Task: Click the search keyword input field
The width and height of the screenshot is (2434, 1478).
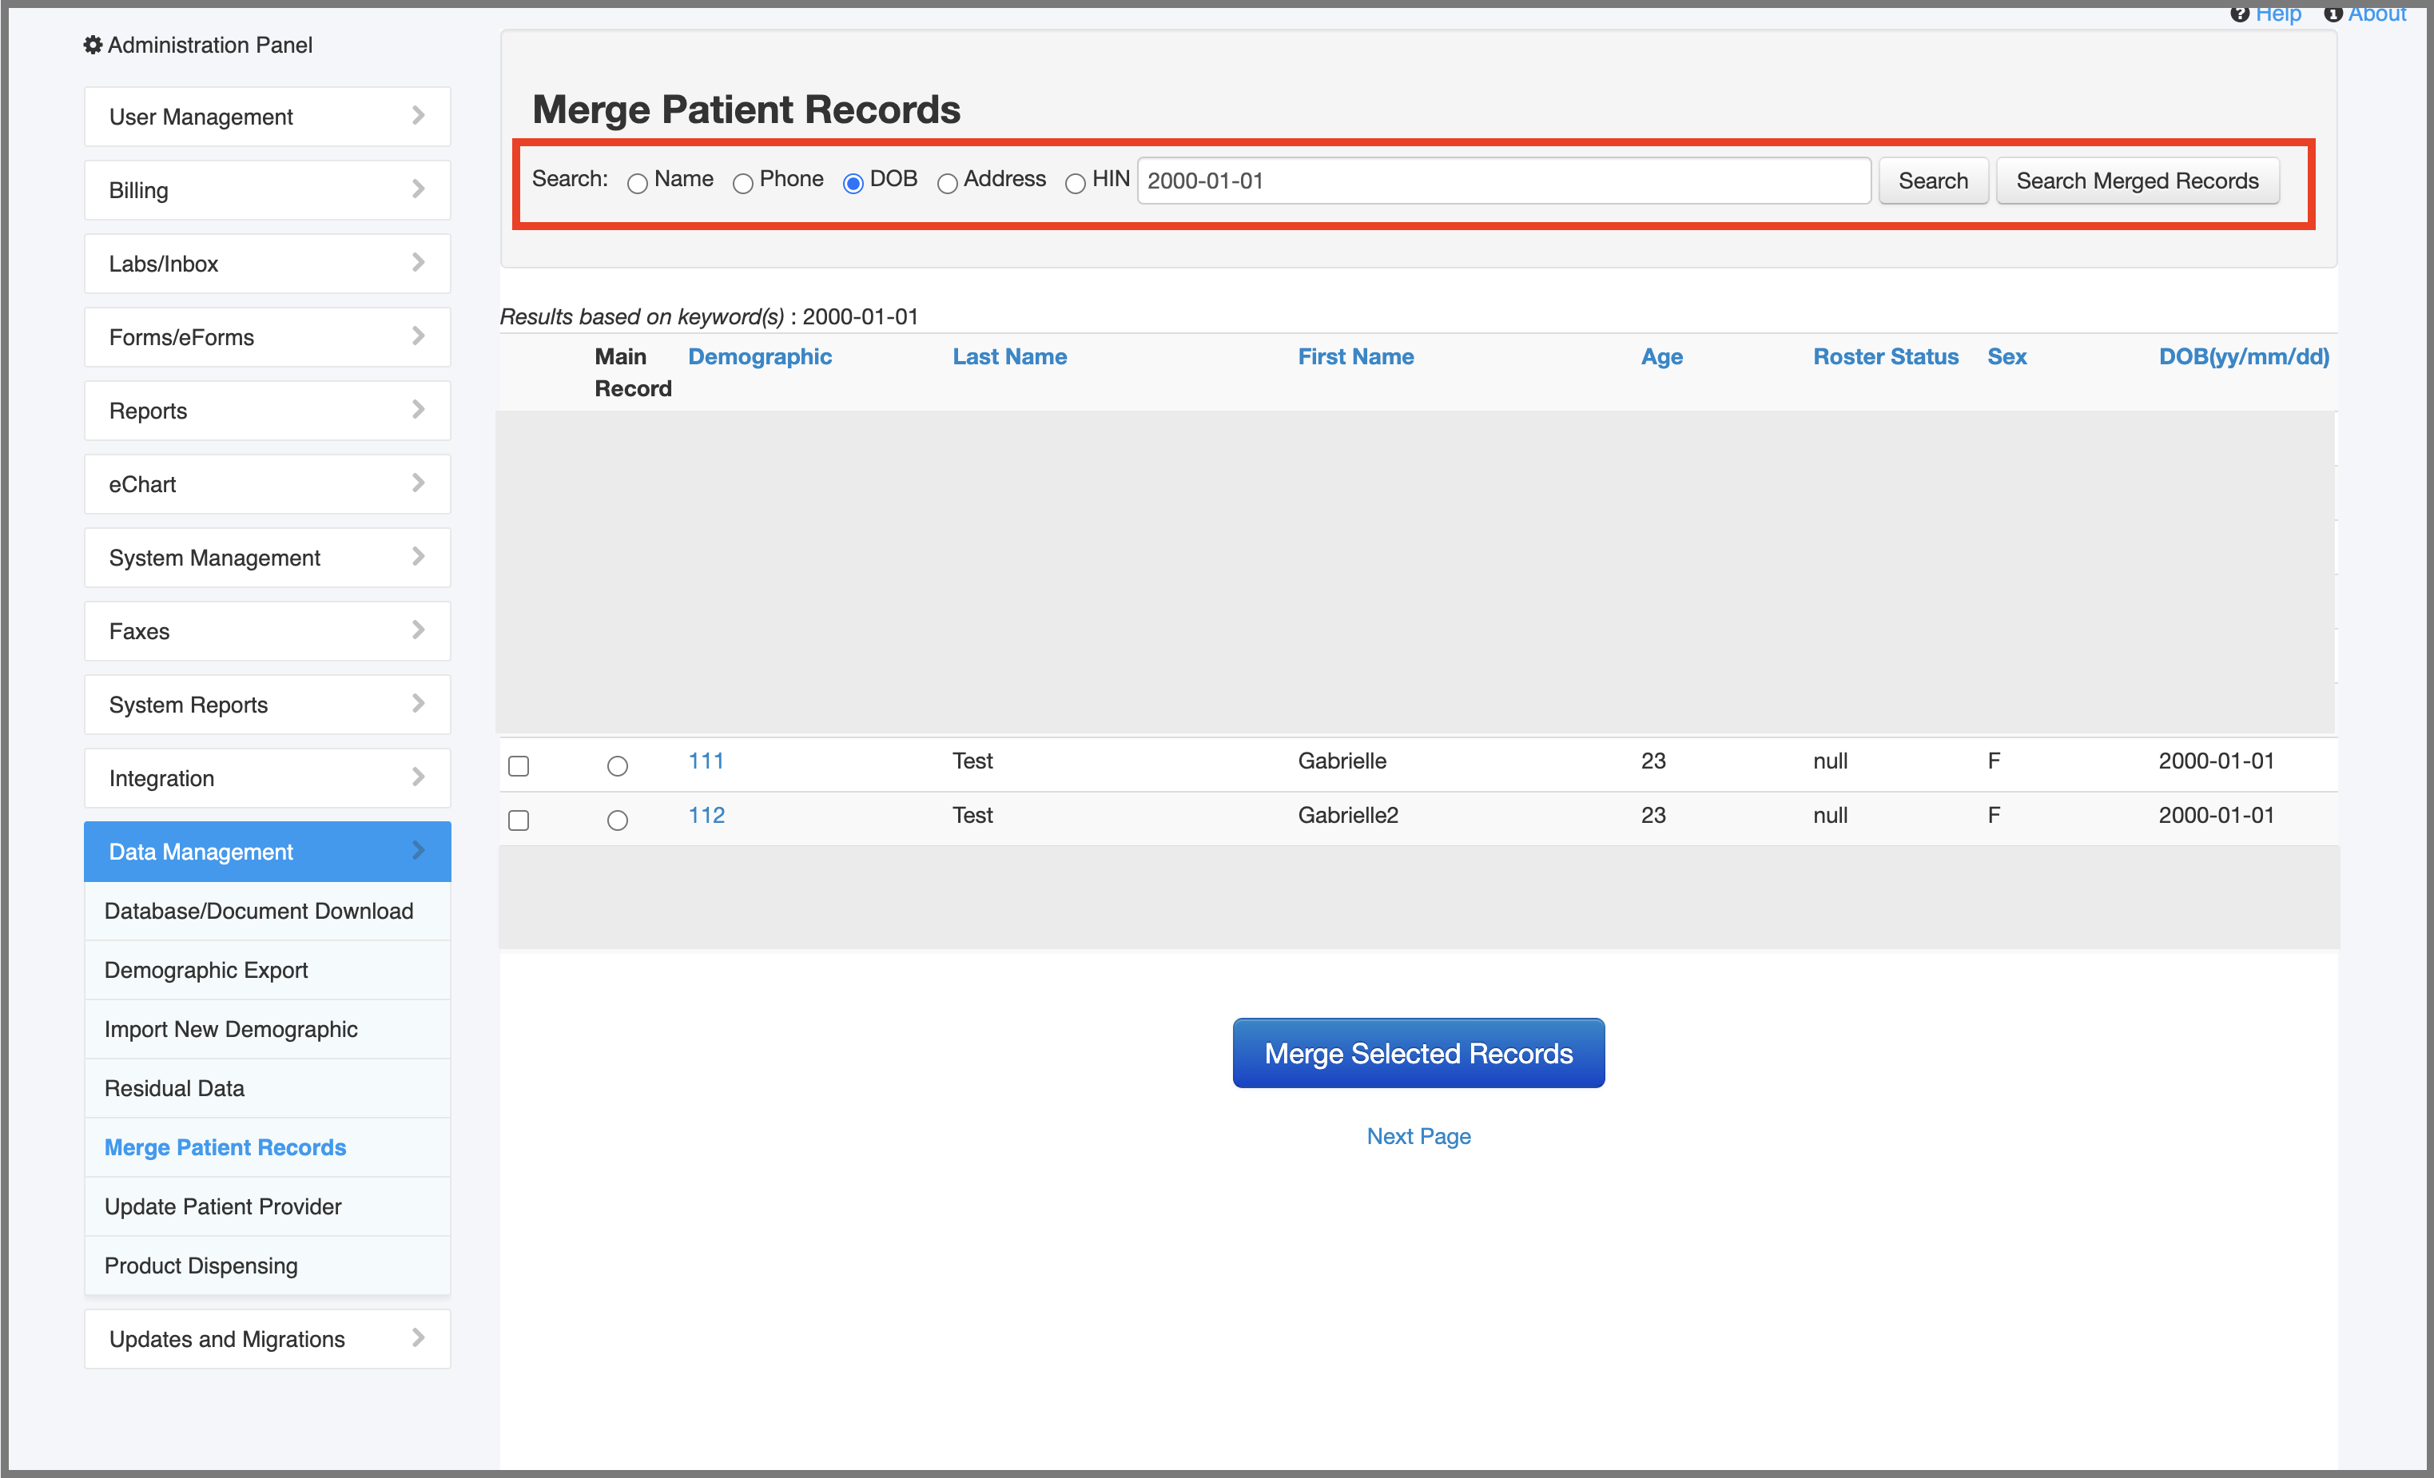Action: click(x=1502, y=181)
